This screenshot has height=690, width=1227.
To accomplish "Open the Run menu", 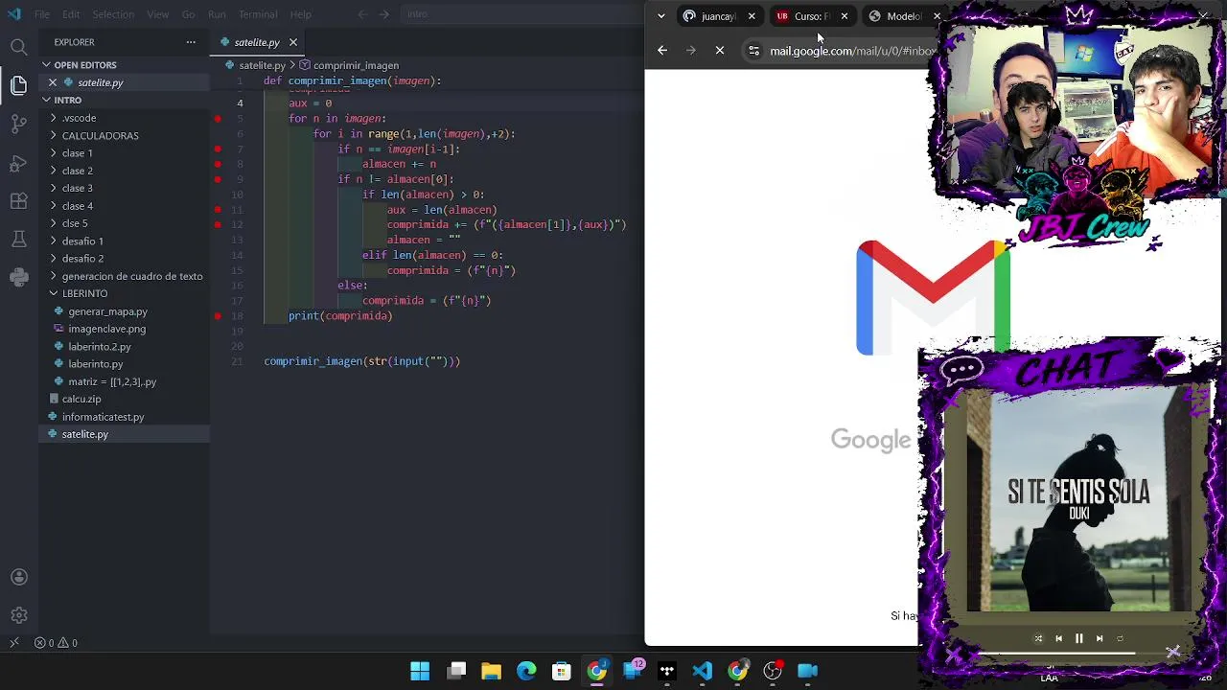I will [217, 14].
